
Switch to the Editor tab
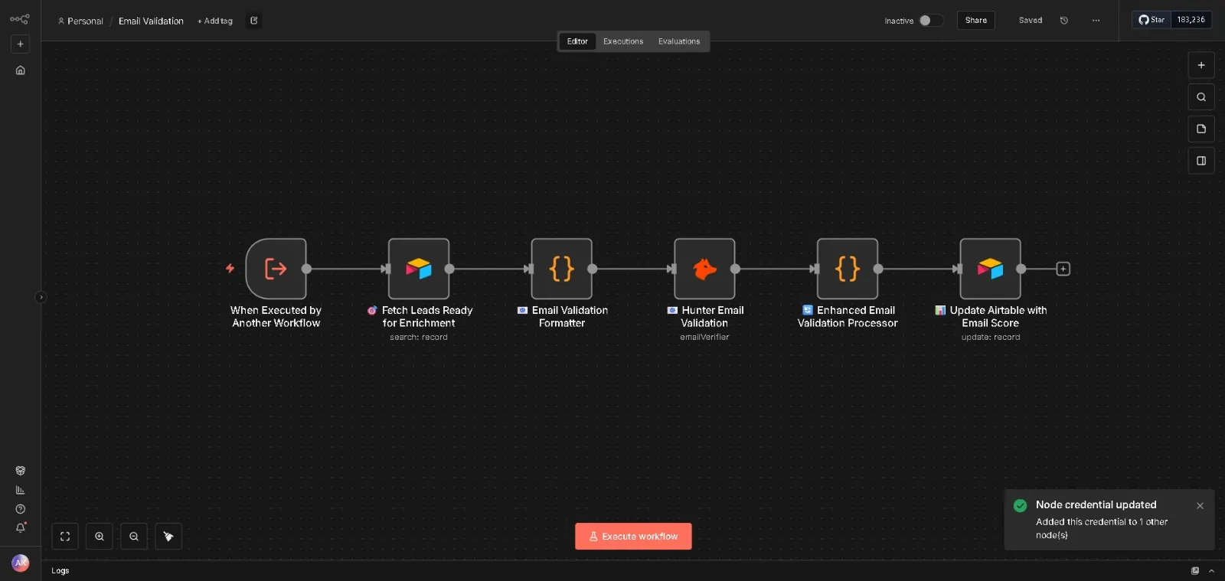[577, 41]
